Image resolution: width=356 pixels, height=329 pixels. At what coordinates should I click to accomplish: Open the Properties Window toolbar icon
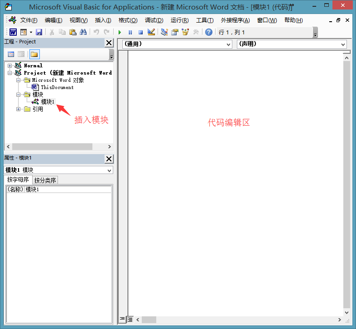(174, 32)
